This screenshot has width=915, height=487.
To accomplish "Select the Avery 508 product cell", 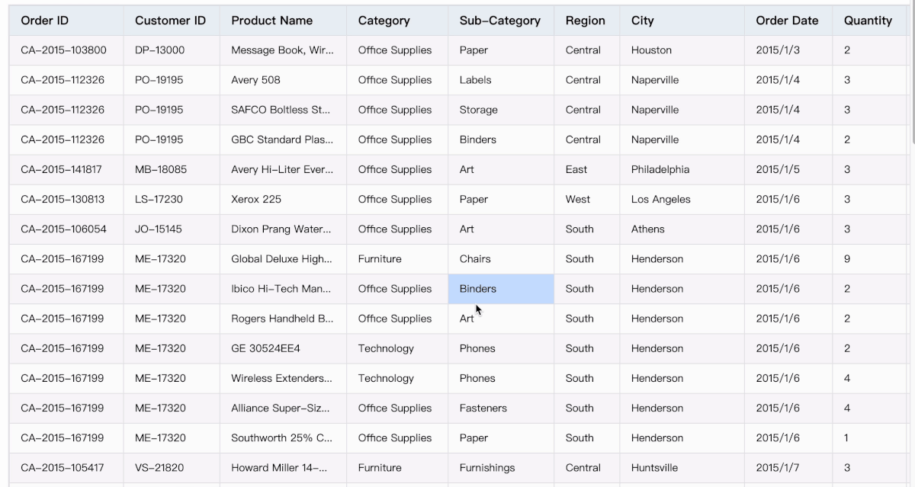I will pyautogui.click(x=255, y=80).
